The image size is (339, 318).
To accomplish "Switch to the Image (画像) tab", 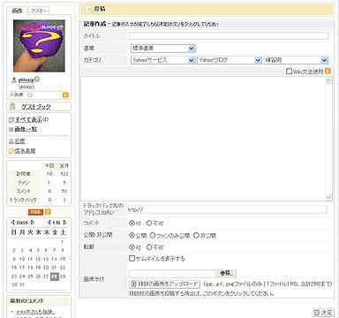I will (17, 11).
